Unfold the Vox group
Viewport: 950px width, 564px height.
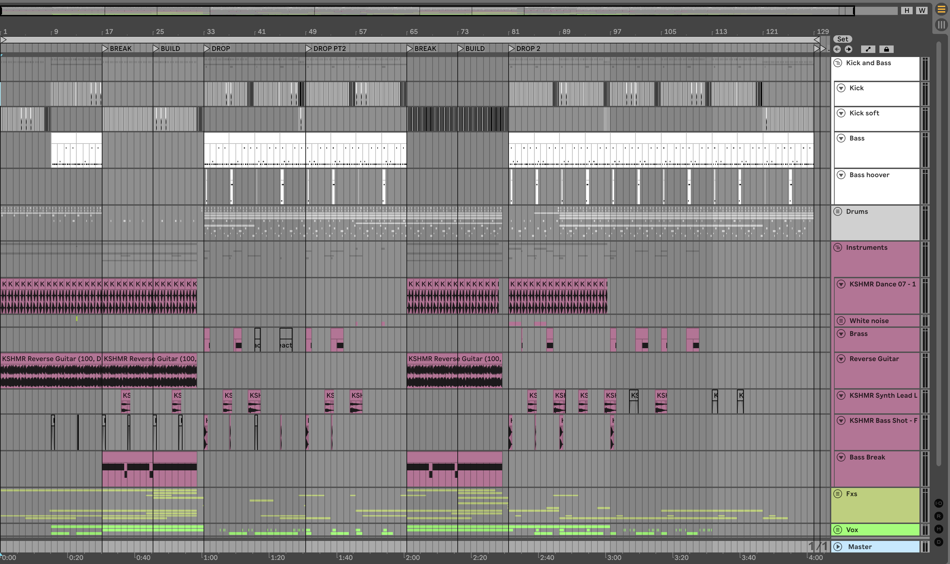pyautogui.click(x=838, y=529)
